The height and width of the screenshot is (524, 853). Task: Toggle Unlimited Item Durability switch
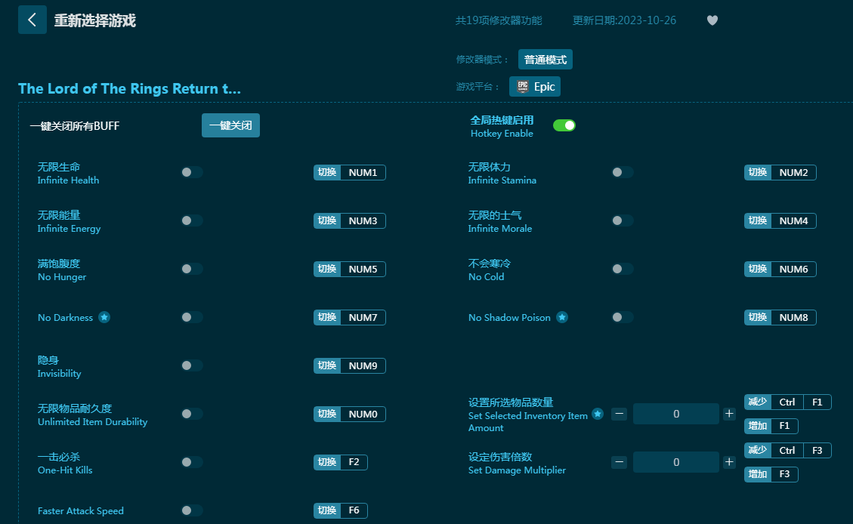click(x=192, y=415)
